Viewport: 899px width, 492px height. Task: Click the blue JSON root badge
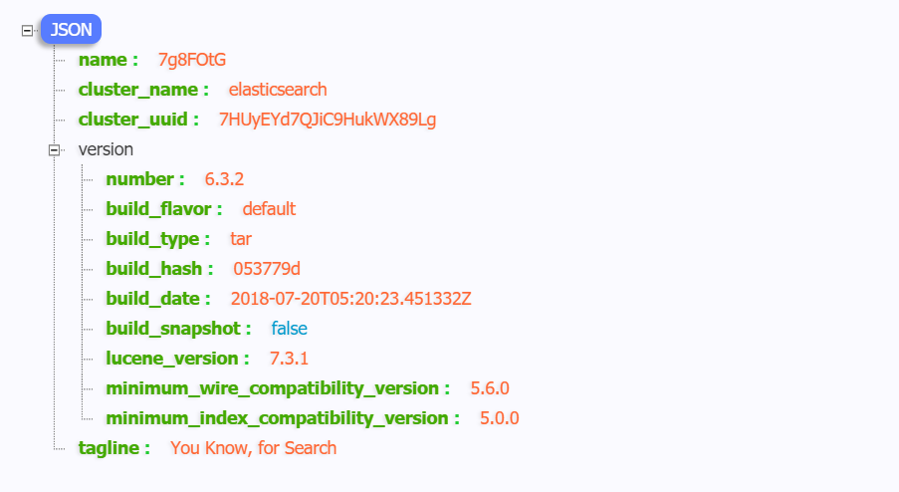[x=71, y=29]
